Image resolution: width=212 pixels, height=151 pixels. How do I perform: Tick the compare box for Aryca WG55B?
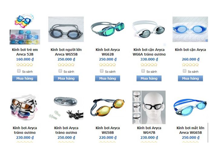tap(60, 71)
